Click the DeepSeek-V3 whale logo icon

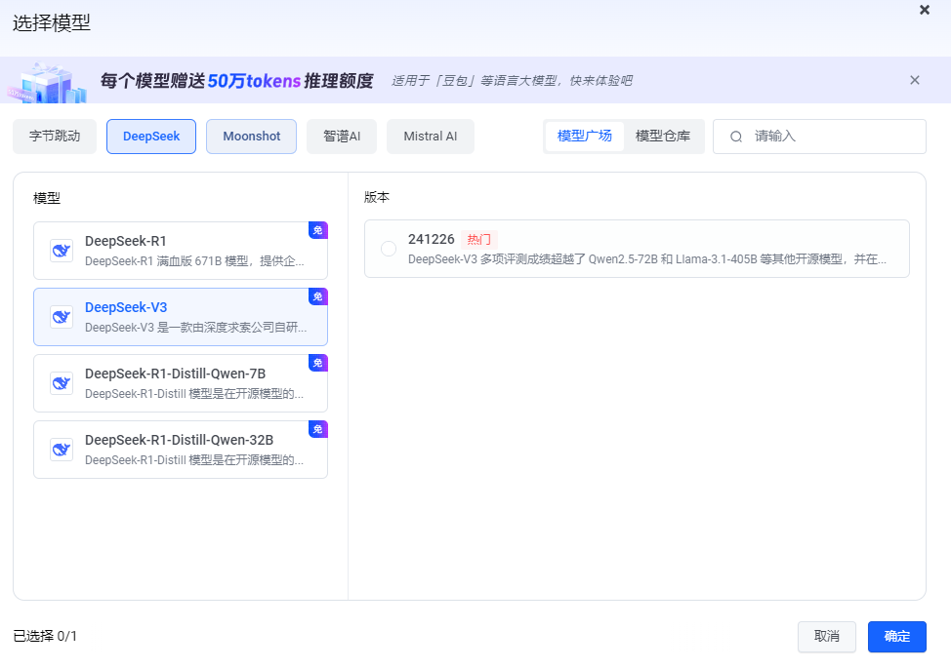[x=62, y=317]
